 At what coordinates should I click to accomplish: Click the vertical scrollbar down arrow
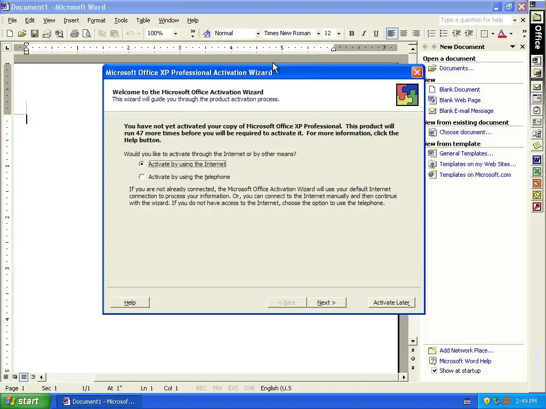[413, 341]
